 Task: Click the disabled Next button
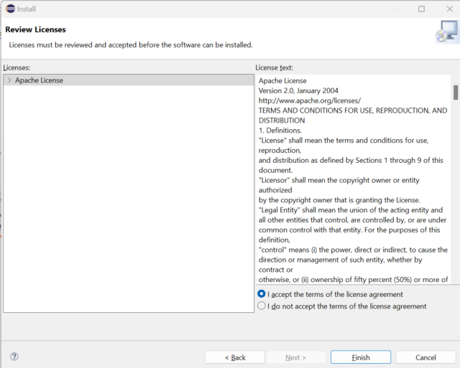295,357
